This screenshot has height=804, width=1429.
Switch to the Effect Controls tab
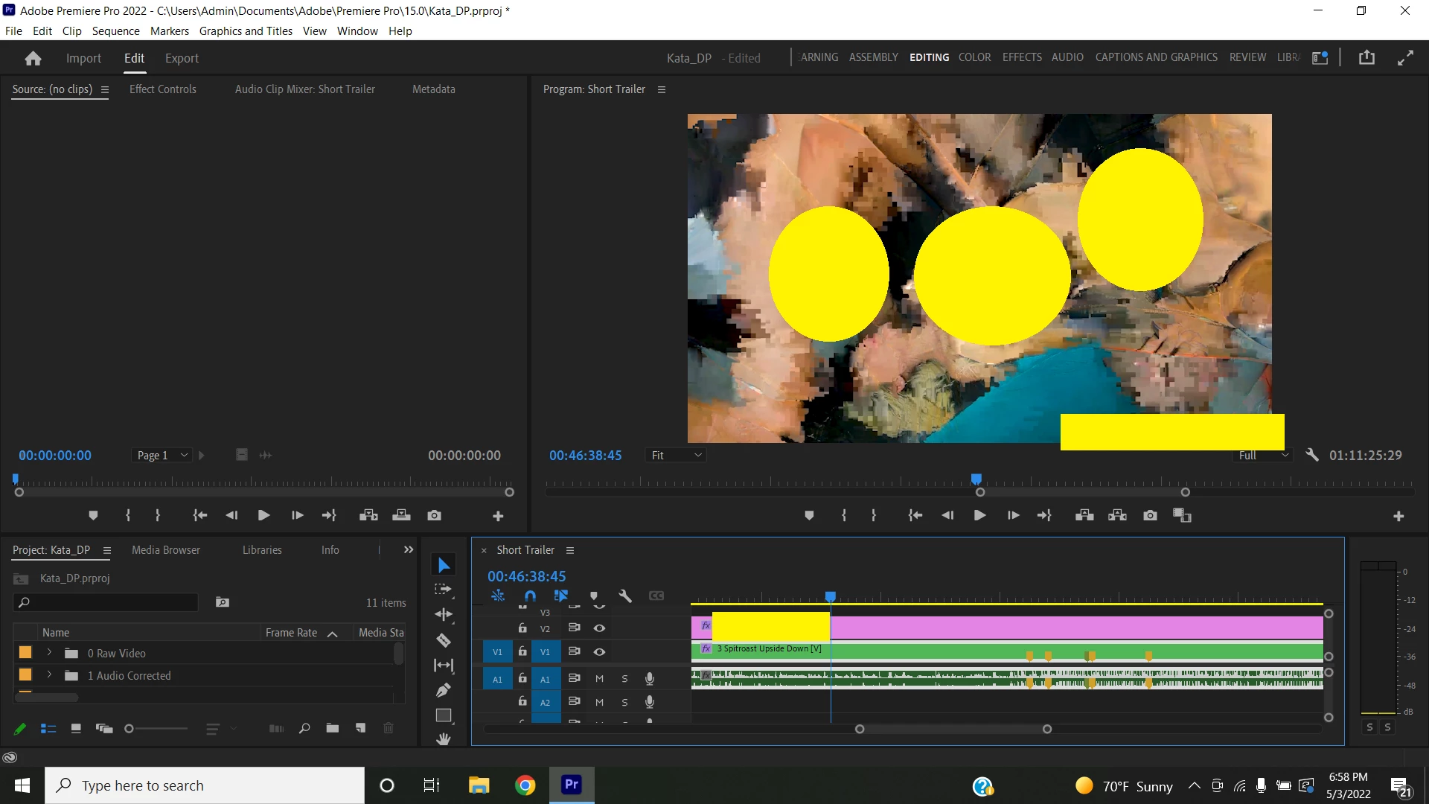click(x=162, y=89)
